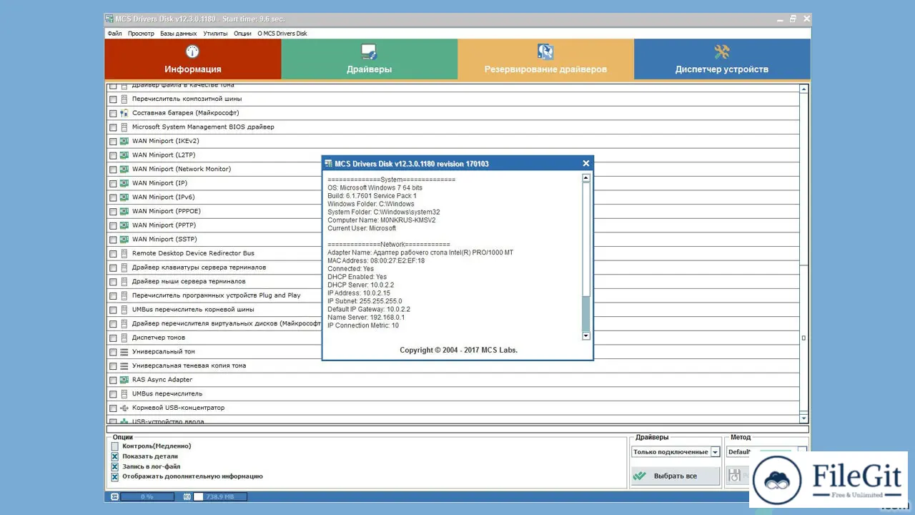Select the Корневой USB-концентратор row text

178,408
